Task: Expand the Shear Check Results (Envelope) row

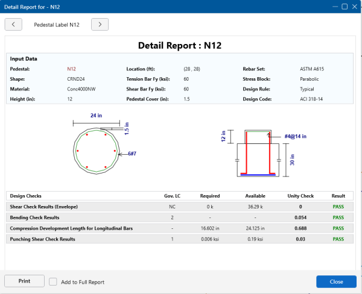Action: tap(43, 207)
